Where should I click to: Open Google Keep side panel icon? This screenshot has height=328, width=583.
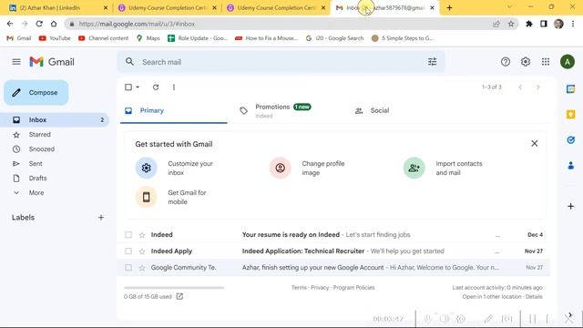pos(571,114)
